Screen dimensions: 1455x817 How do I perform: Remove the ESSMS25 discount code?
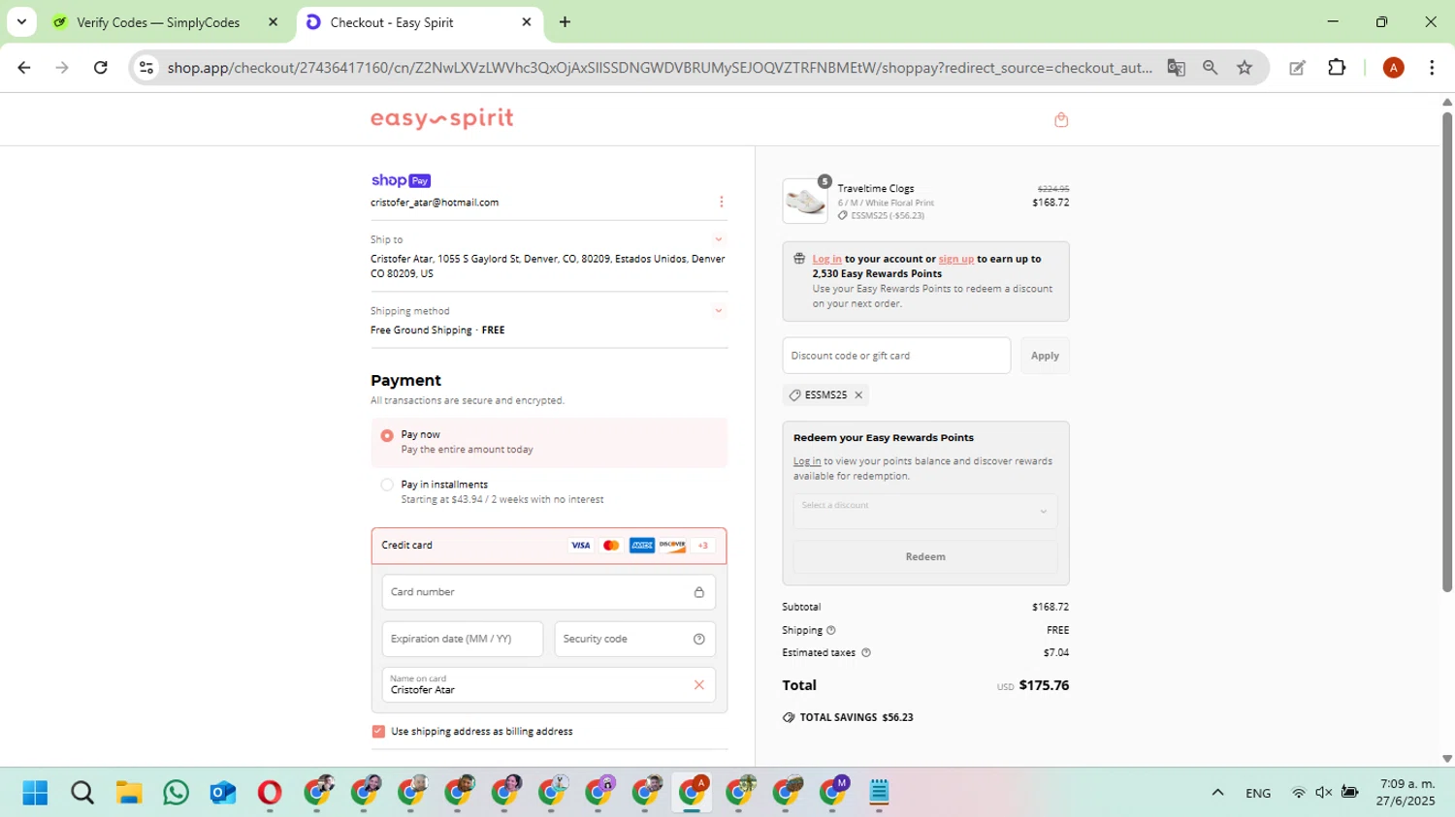858,394
